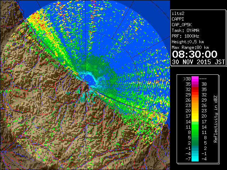Click the red 32–35 dBZ legend swatch

coord(195,89)
